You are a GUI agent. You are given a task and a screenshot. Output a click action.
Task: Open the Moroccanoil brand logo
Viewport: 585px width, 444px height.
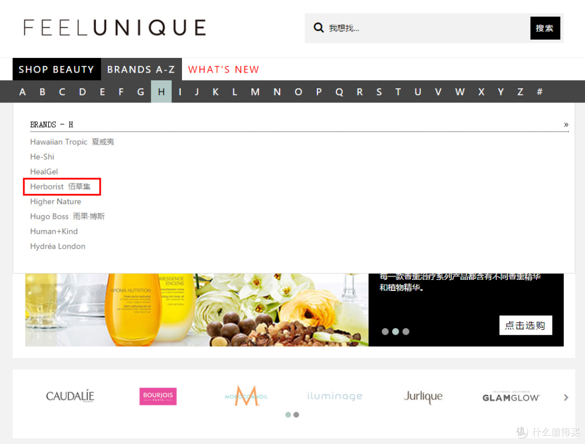coord(246,396)
